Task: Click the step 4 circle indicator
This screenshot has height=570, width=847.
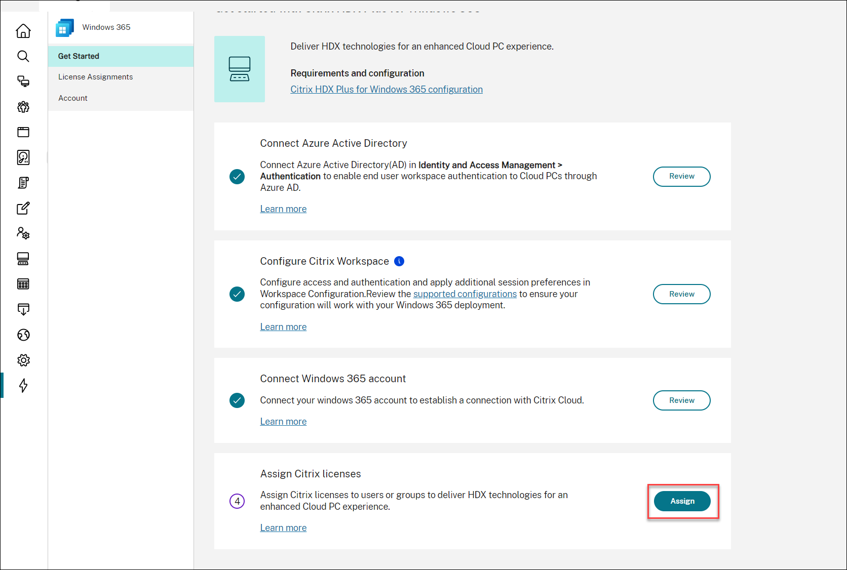Action: (x=237, y=501)
